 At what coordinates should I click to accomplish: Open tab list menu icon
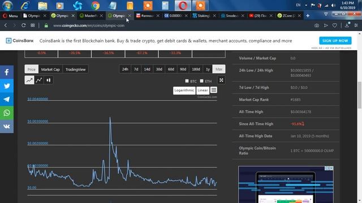(326, 14)
